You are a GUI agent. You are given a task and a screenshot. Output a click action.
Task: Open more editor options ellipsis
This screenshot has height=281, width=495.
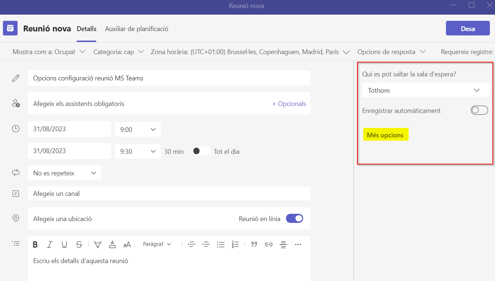(x=298, y=244)
